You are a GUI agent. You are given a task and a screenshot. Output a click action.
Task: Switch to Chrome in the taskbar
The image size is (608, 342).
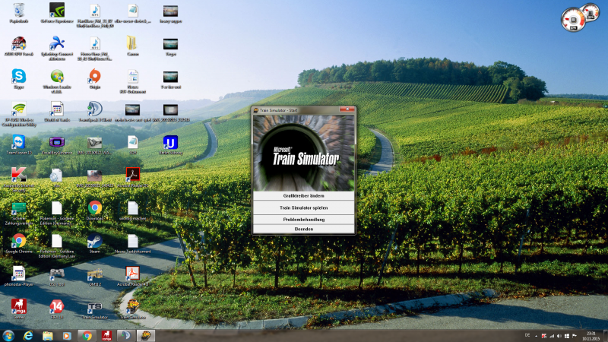point(87,336)
